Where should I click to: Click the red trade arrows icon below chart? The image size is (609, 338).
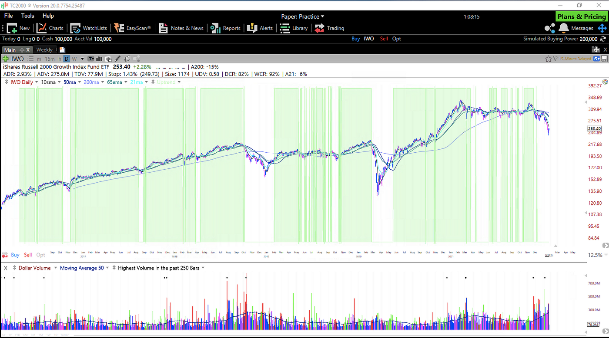click(x=5, y=255)
